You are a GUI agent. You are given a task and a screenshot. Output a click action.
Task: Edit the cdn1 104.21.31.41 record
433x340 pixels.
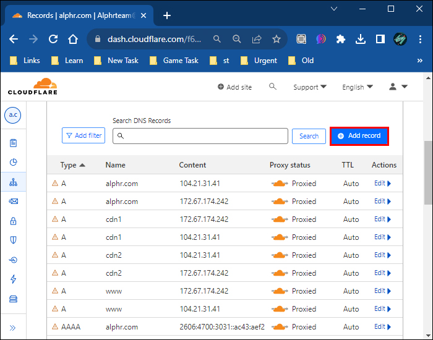coord(382,237)
